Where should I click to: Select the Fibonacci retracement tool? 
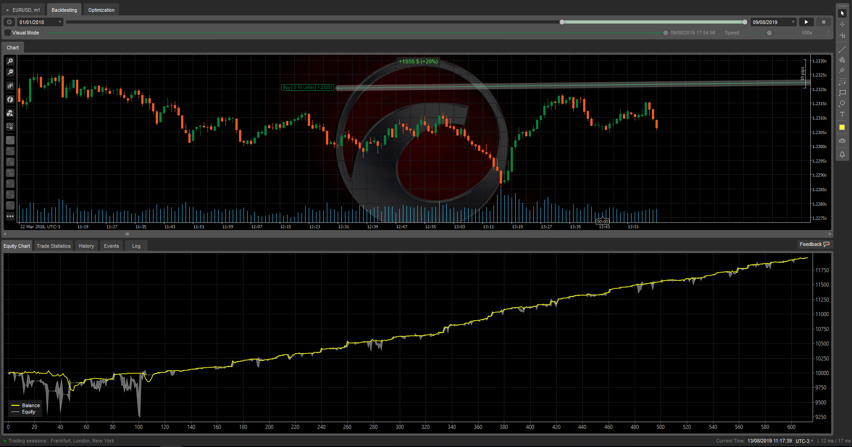[842, 82]
